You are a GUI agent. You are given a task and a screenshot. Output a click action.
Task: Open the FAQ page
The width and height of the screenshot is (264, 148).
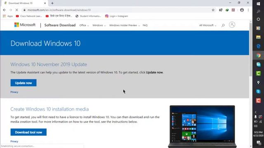click(145, 25)
